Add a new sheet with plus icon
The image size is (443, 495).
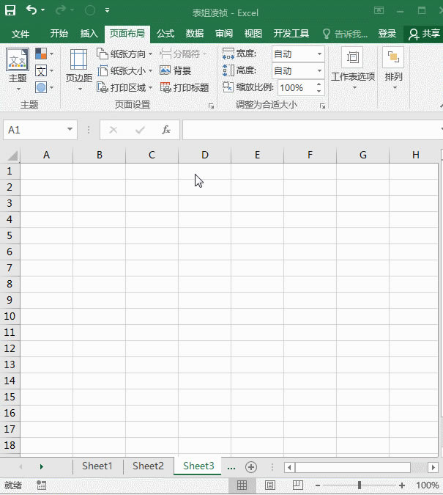pos(251,466)
